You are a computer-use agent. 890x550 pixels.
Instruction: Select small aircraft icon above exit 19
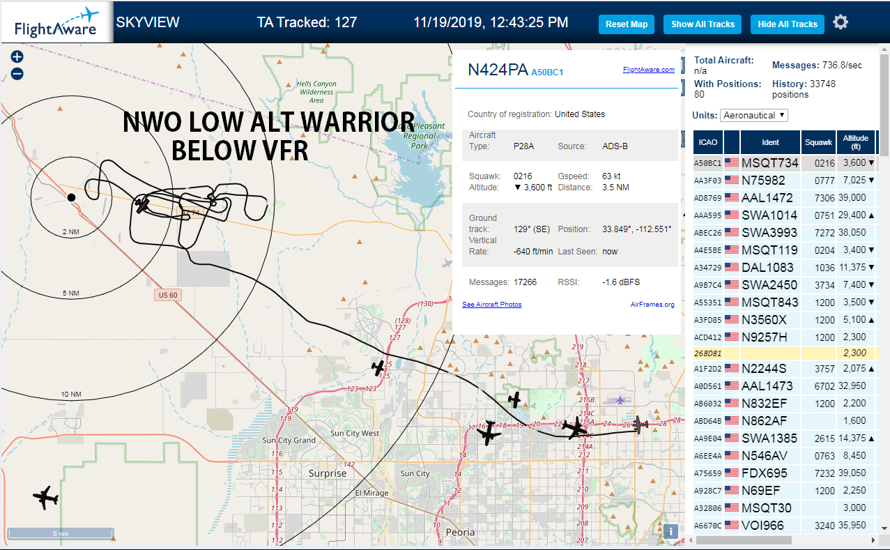514,399
